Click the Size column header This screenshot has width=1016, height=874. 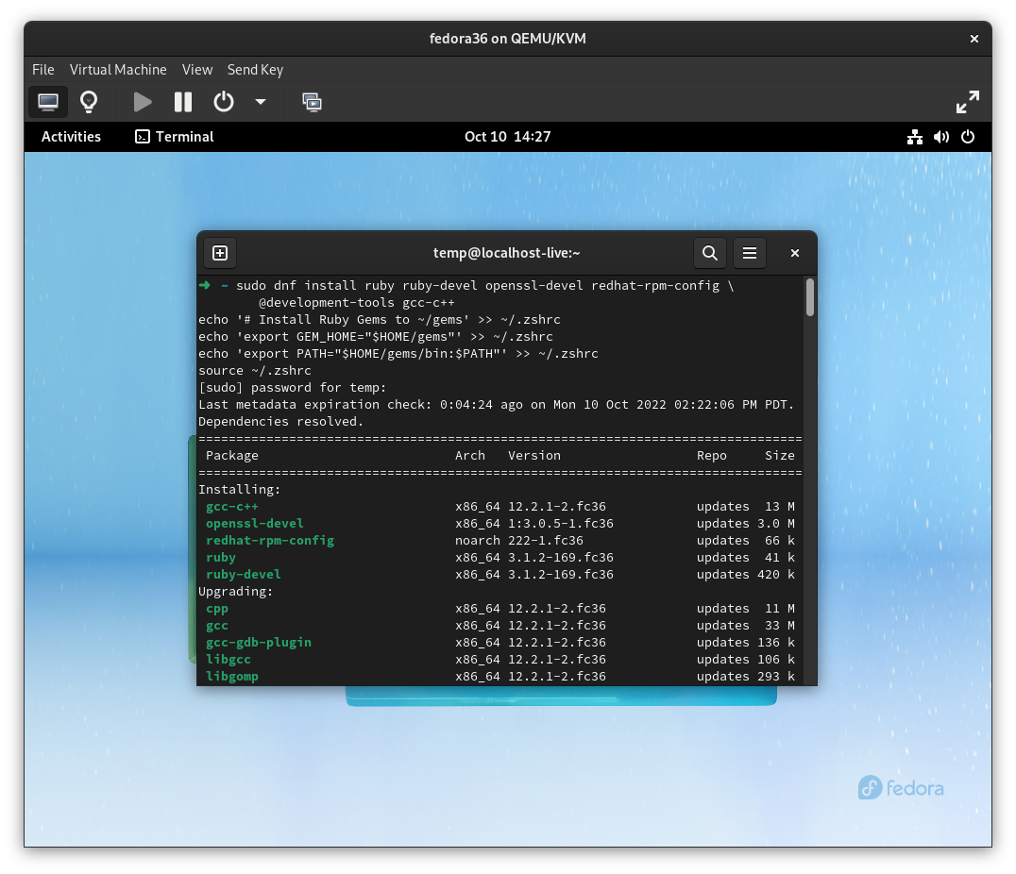click(x=780, y=456)
